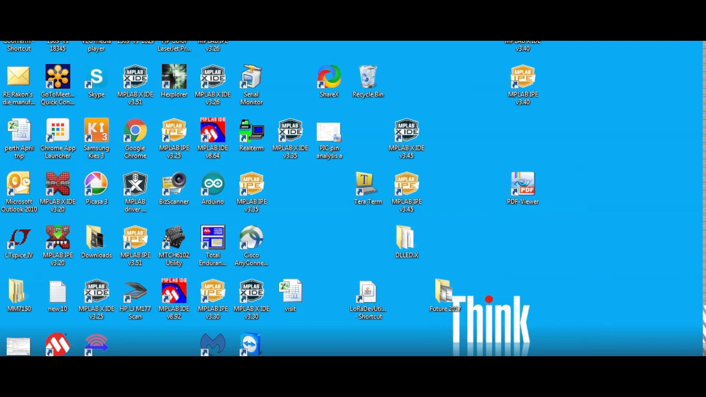This screenshot has width=706, height=397.
Task: Open the Arduino IDE shortcut
Action: click(x=213, y=189)
